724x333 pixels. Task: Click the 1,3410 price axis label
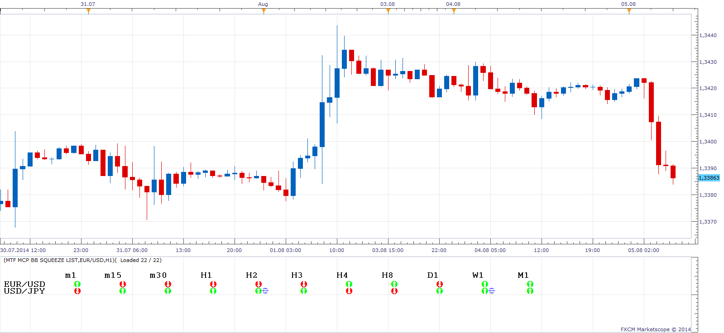pyautogui.click(x=708, y=115)
